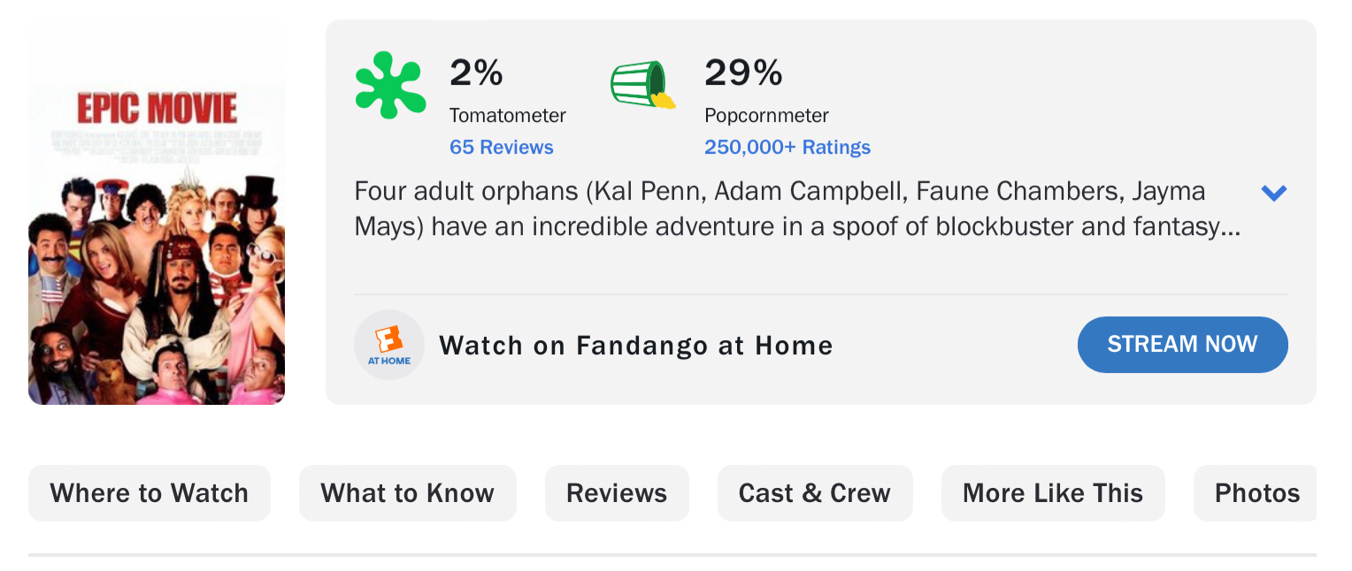
Task: Show the More Like This section
Action: coord(1052,493)
